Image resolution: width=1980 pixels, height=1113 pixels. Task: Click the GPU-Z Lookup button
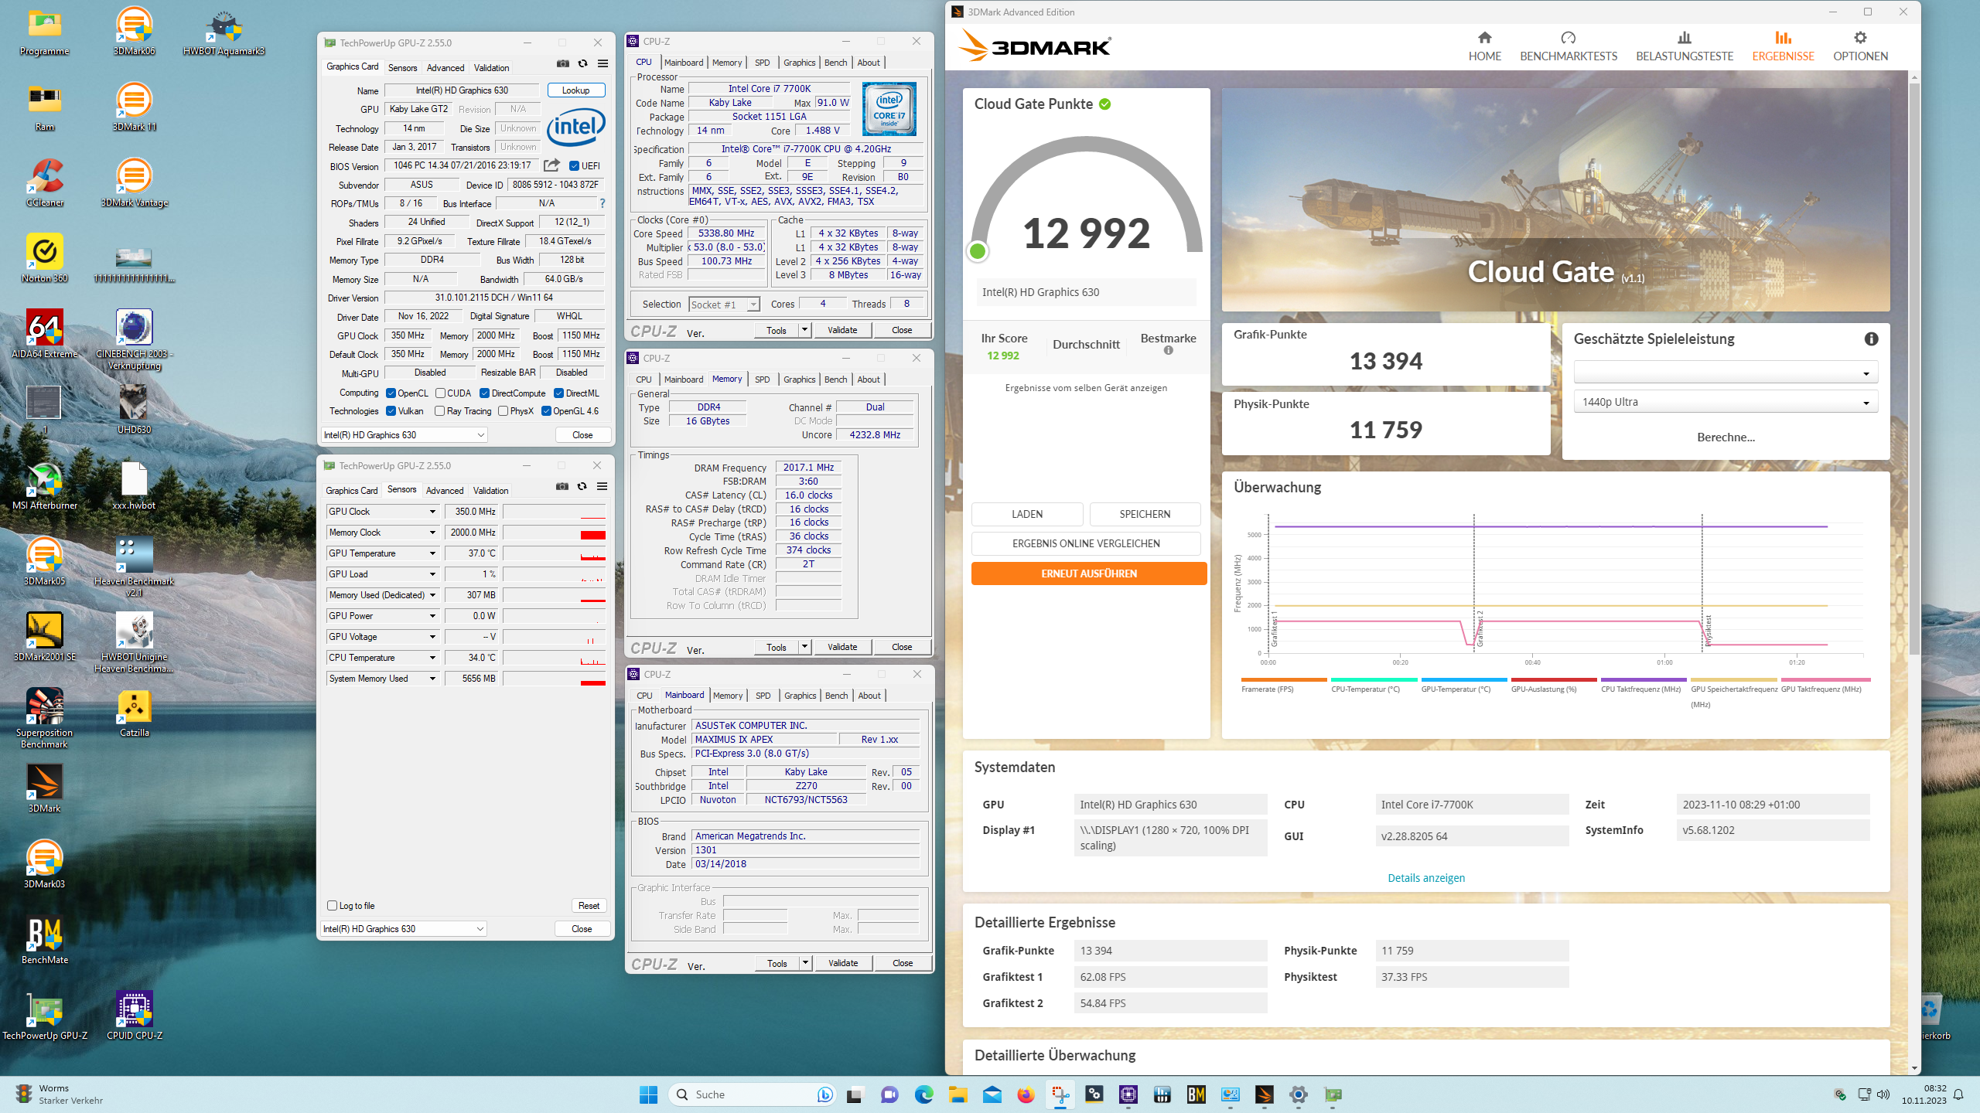[576, 90]
